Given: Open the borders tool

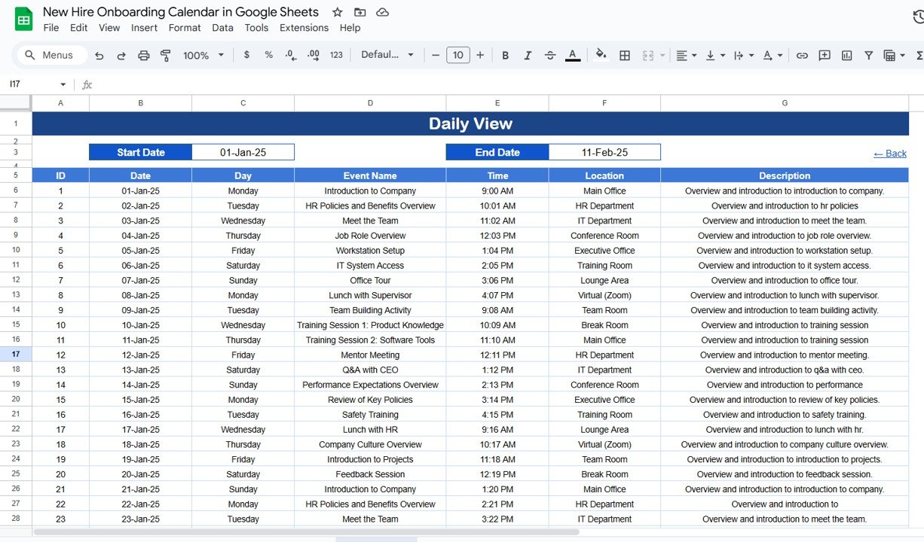Looking at the screenshot, I should click(x=625, y=55).
